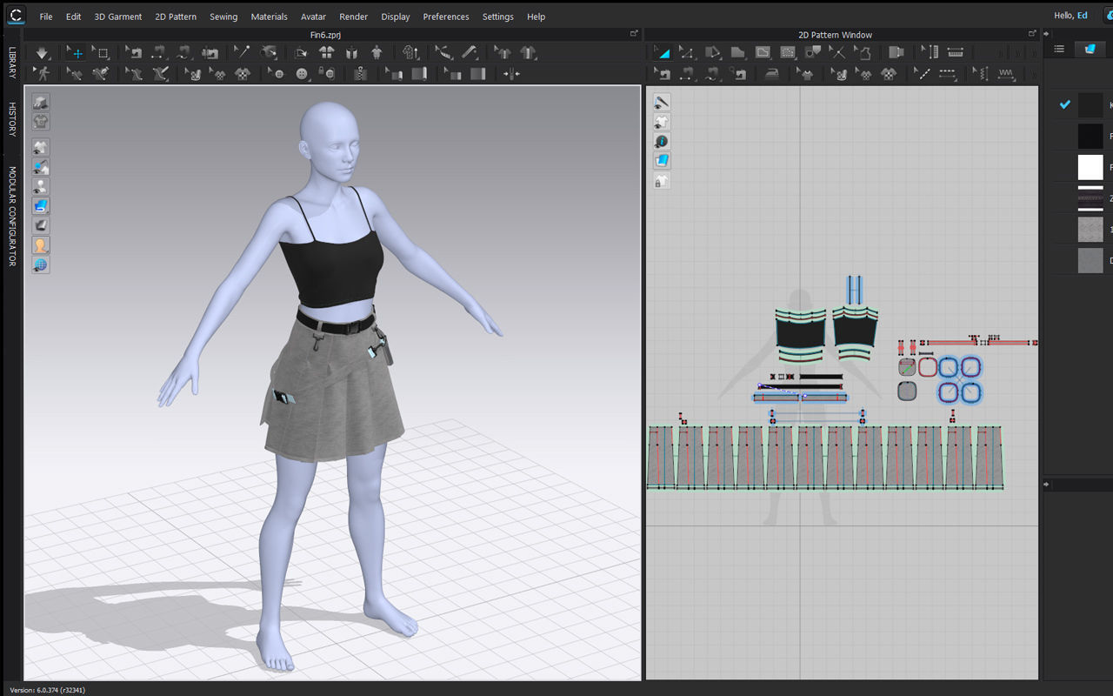
Task: Open the Avatar menu
Action: coord(314,17)
